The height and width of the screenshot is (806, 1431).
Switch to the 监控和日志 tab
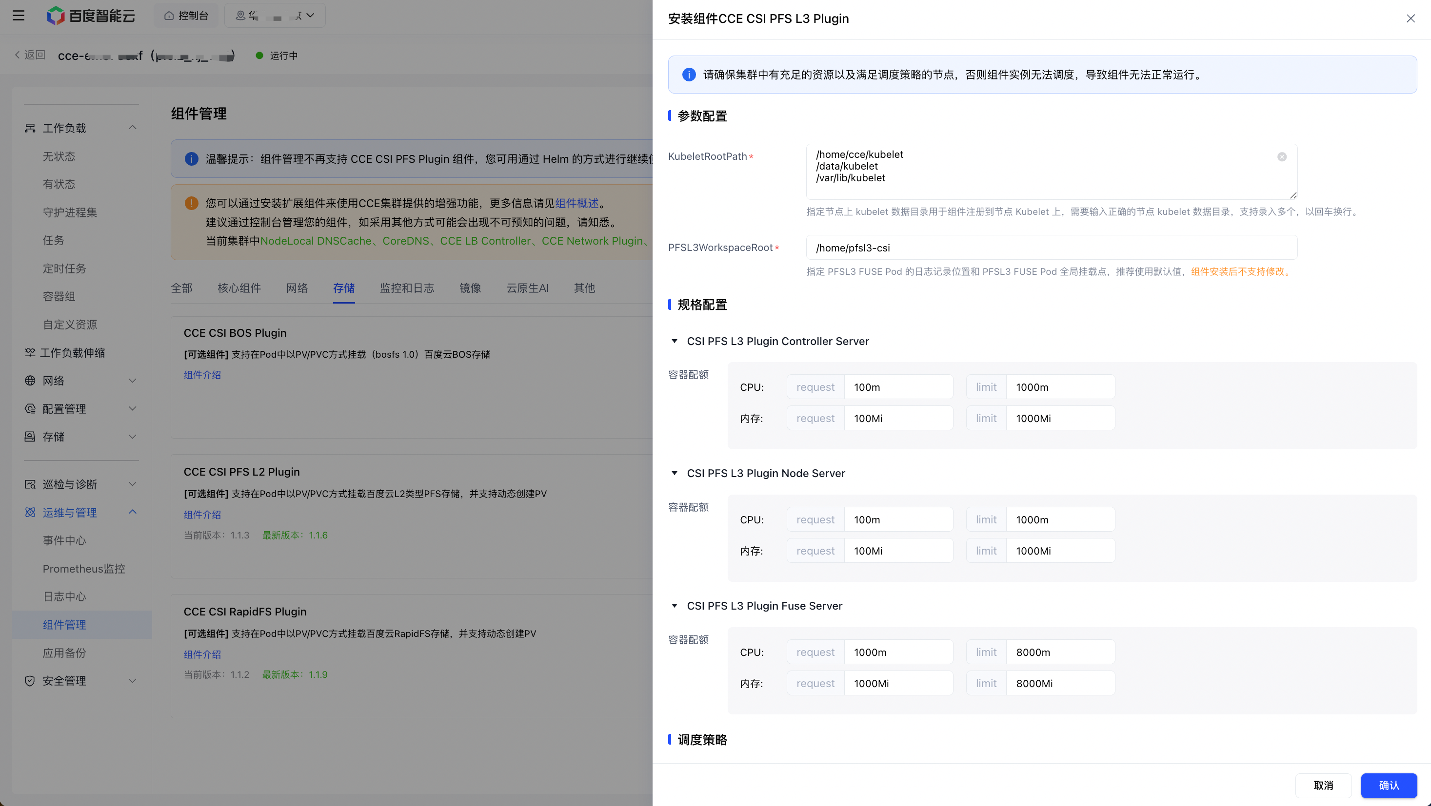click(x=407, y=288)
